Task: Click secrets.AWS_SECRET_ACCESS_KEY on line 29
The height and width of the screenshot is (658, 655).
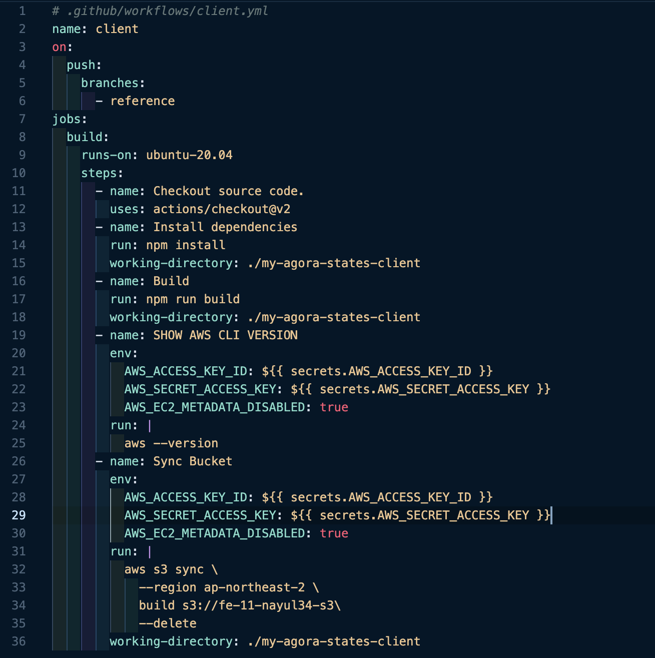Action: tap(424, 515)
